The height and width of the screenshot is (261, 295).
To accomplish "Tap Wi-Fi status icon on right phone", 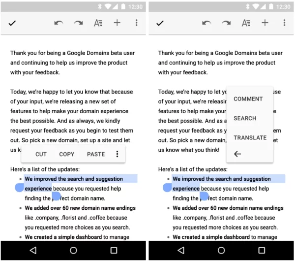I will 256,6.
